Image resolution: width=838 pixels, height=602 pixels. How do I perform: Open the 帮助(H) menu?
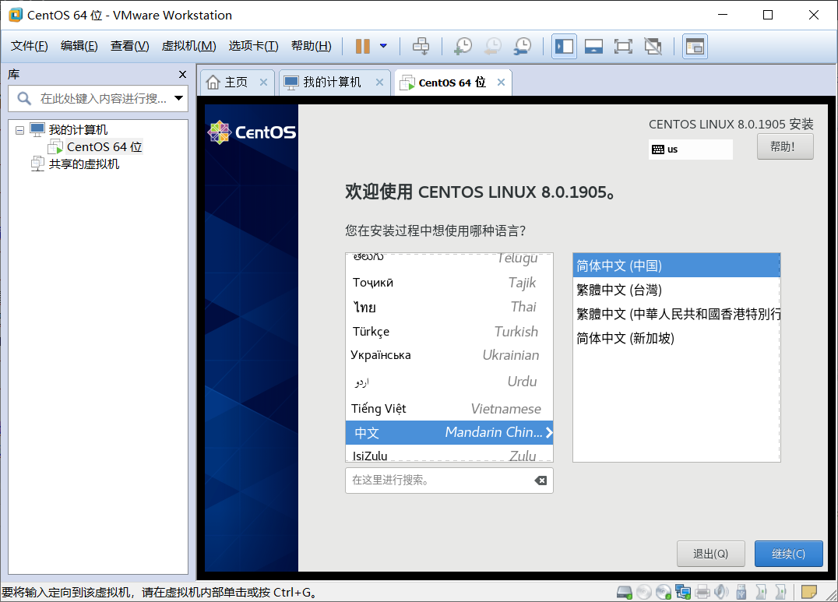[311, 46]
